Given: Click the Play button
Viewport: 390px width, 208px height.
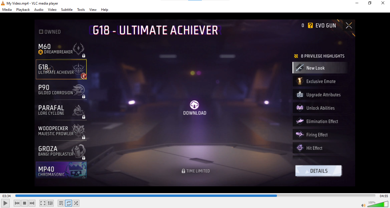Looking at the screenshot, I should point(6,203).
